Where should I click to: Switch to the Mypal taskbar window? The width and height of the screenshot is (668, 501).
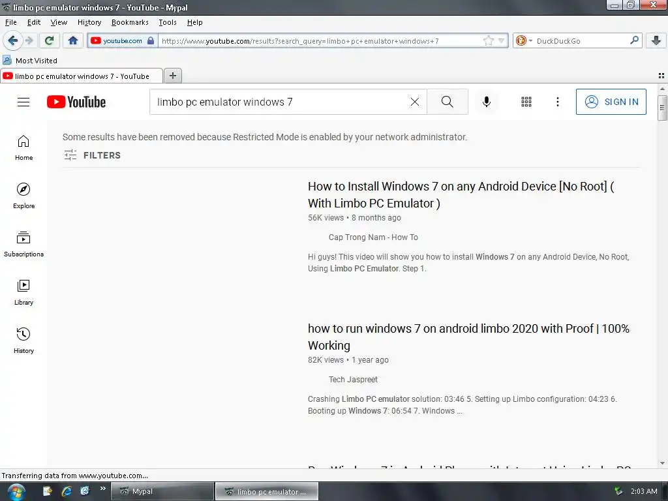click(x=162, y=491)
